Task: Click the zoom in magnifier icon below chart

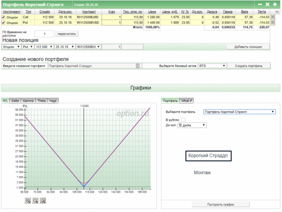Action: [x=28, y=200]
